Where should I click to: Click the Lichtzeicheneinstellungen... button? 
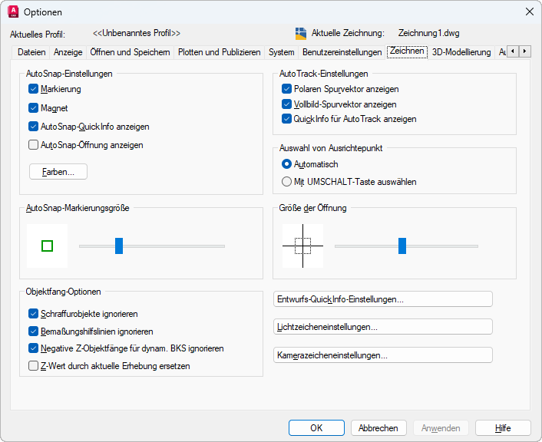pos(383,327)
